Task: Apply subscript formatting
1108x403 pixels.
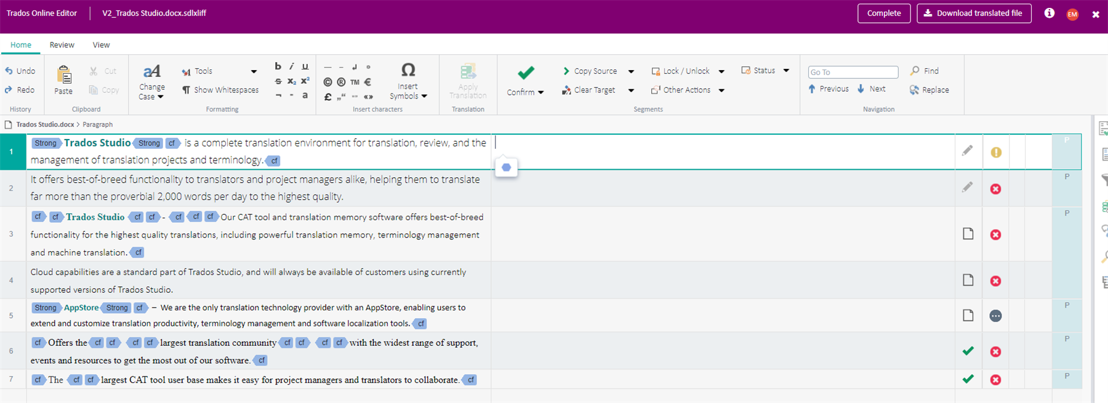Action: 292,81
